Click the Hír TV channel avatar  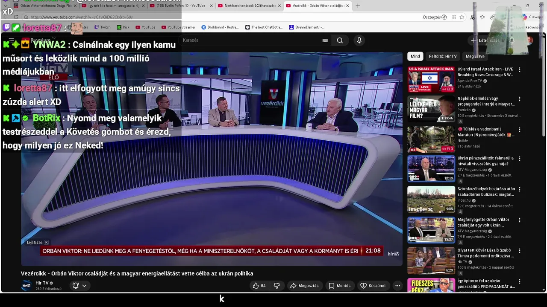tap(26, 285)
